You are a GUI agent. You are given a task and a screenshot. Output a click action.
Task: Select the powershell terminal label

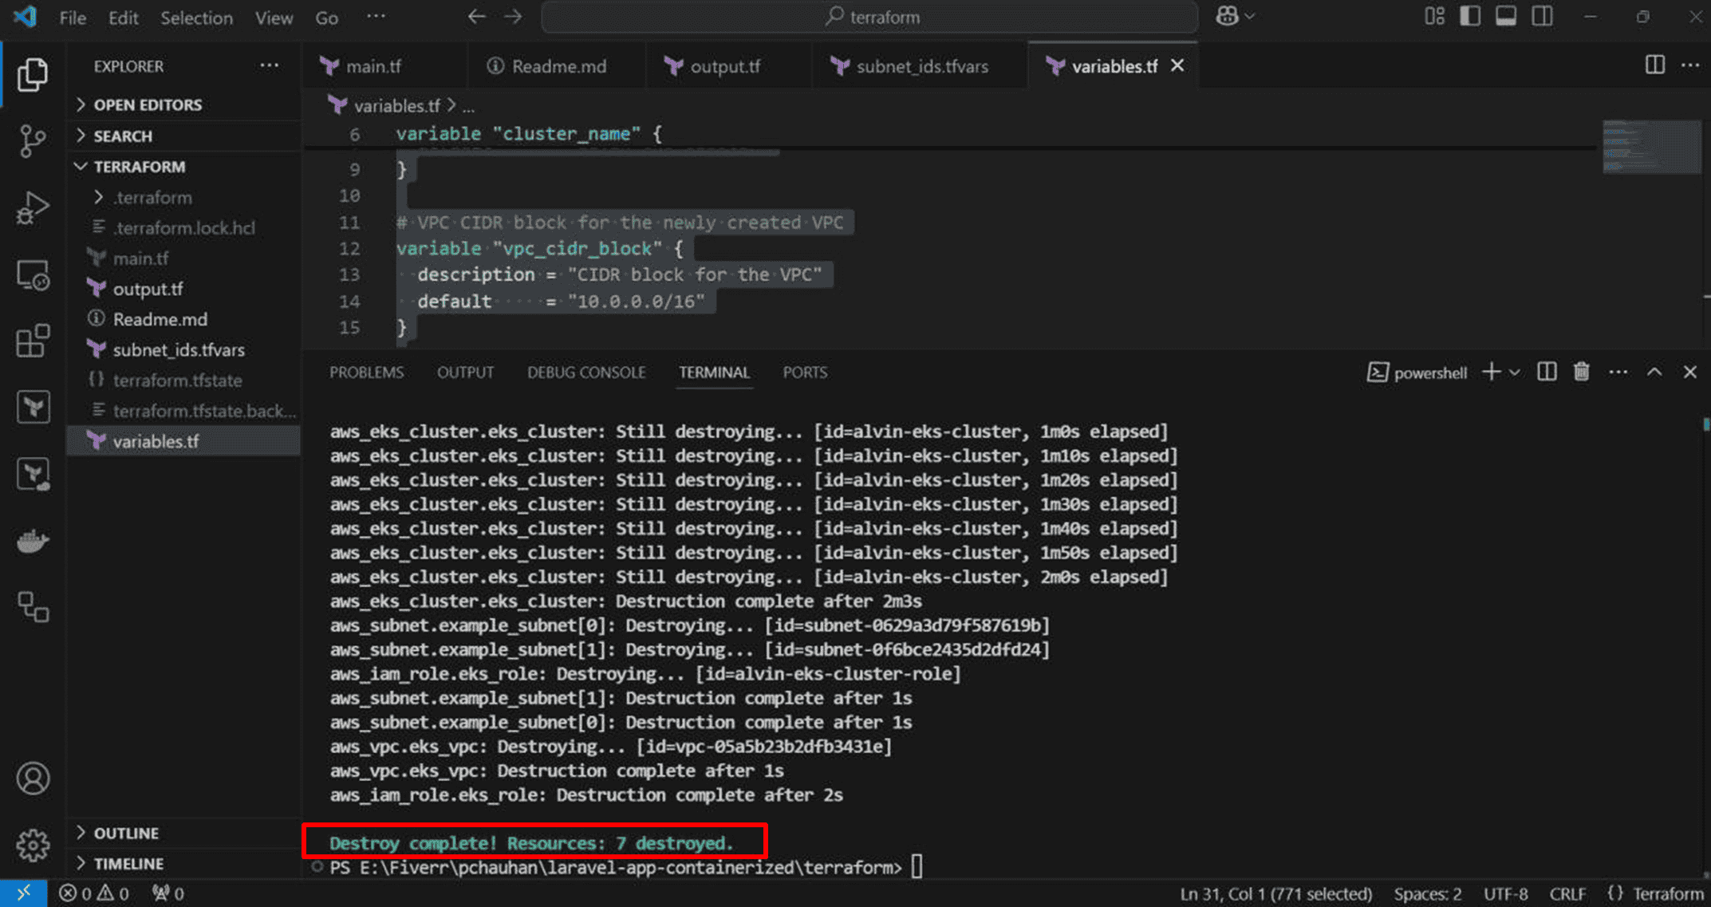[1417, 373]
